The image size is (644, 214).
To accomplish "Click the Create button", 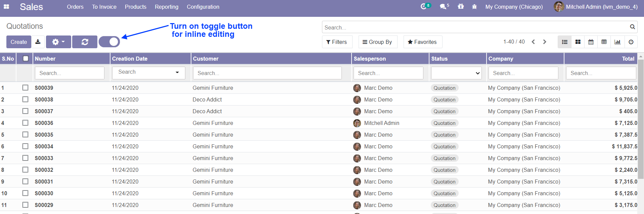I will 19,42.
